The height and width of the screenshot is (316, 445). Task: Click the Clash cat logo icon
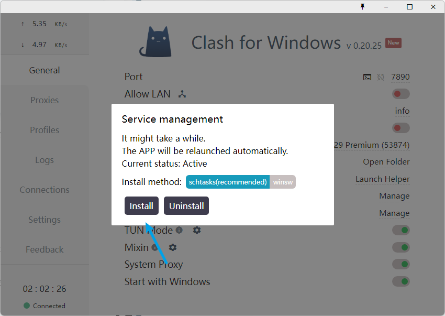155,41
